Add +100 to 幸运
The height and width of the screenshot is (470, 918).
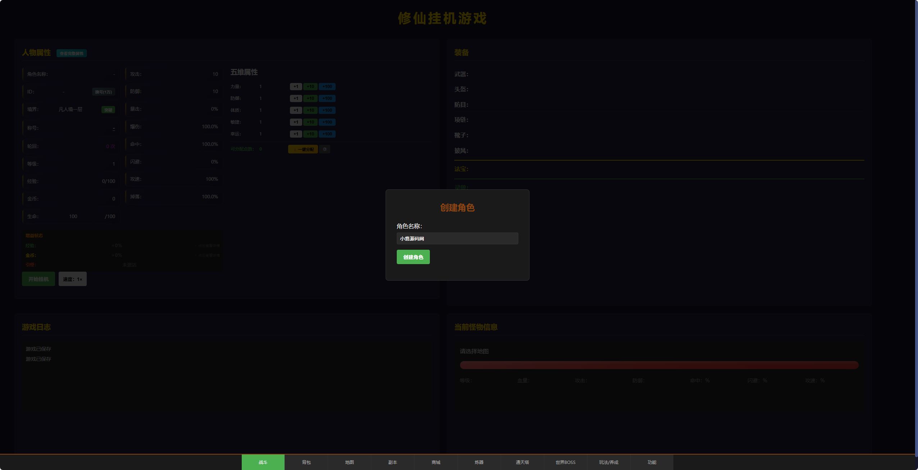(x=327, y=134)
